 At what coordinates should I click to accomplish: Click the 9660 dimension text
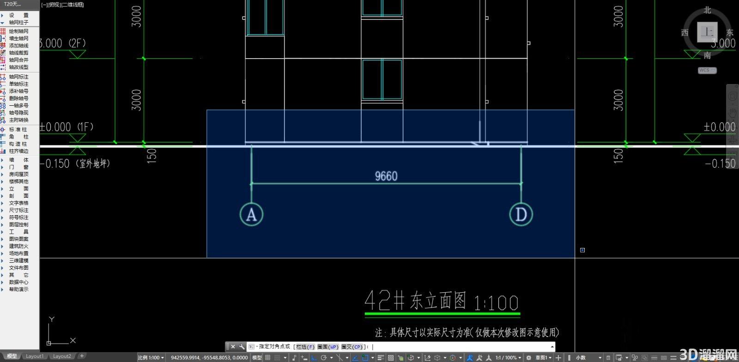click(x=386, y=176)
